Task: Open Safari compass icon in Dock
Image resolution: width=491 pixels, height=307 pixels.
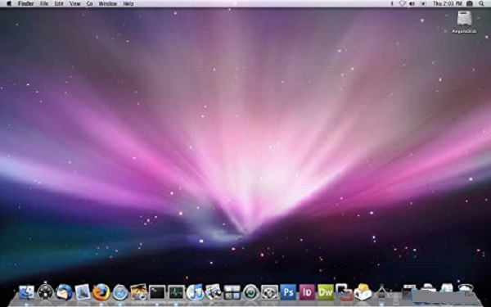Action: click(x=120, y=292)
